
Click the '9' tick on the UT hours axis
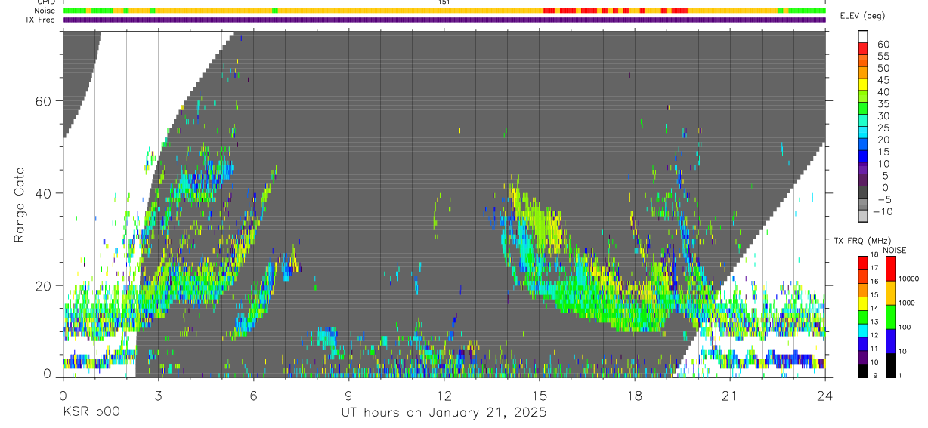pyautogui.click(x=349, y=395)
